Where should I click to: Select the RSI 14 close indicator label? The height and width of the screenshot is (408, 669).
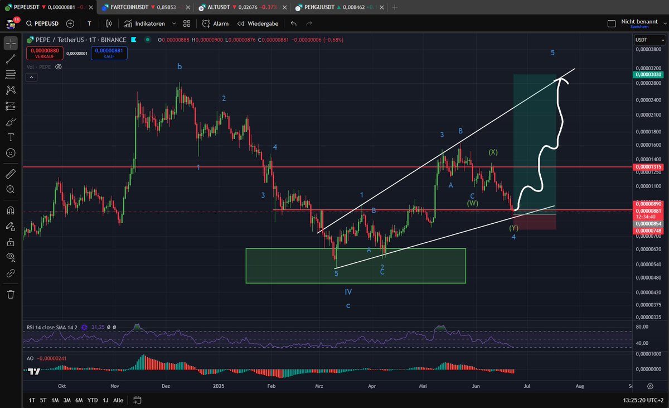click(52, 327)
